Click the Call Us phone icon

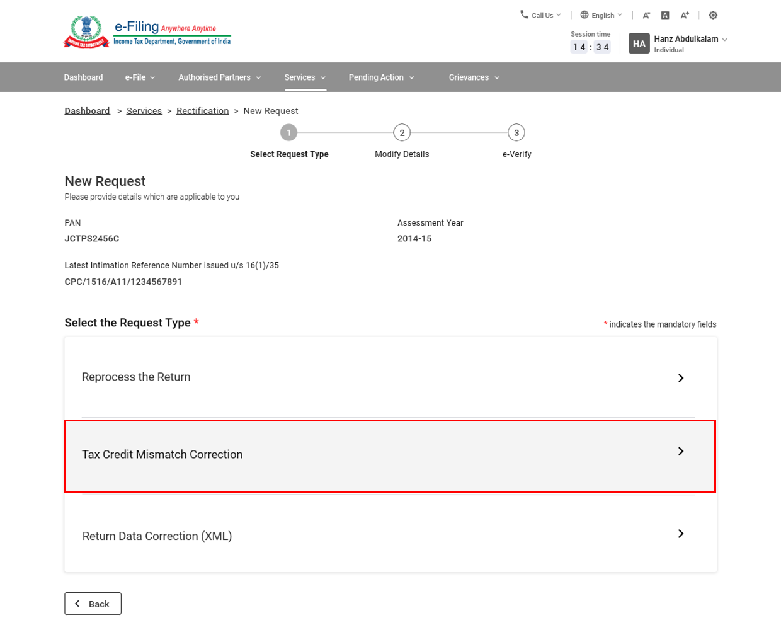(524, 14)
